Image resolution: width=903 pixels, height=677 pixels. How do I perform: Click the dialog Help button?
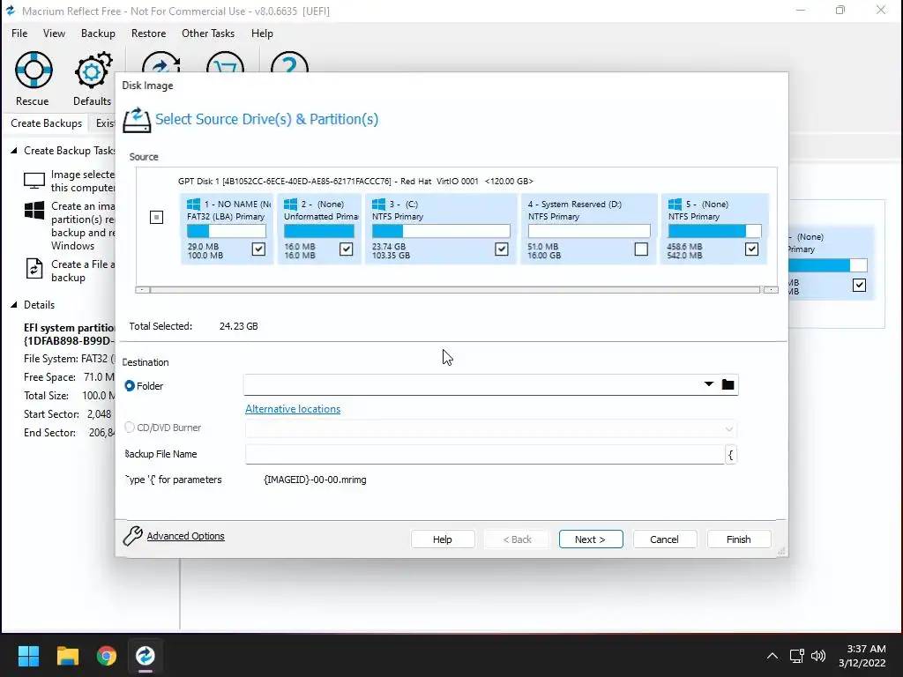tap(443, 539)
